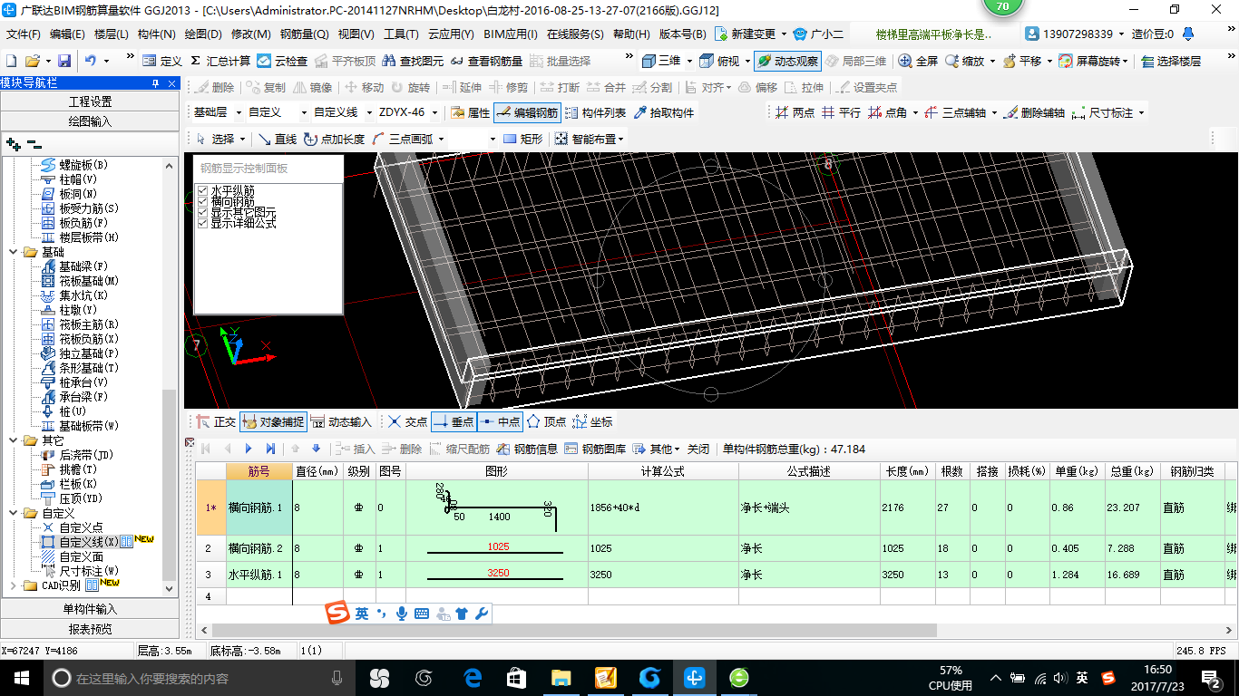Image resolution: width=1239 pixels, height=696 pixels.
Task: Click 关闭 in rebar edit toolbar
Action: 698,449
